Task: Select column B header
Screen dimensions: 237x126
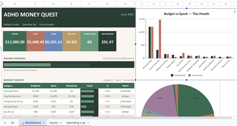Action: tap(15, 4)
